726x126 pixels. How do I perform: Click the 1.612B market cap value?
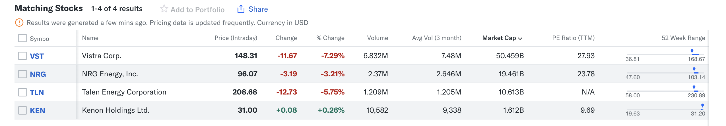[513, 110]
